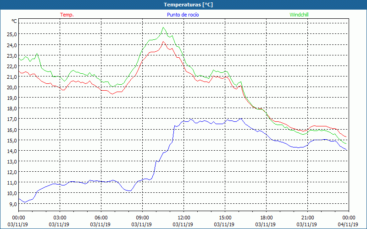This screenshot has width=367, height=229.
Task: Click the 15:00 time label
Action: point(225,218)
